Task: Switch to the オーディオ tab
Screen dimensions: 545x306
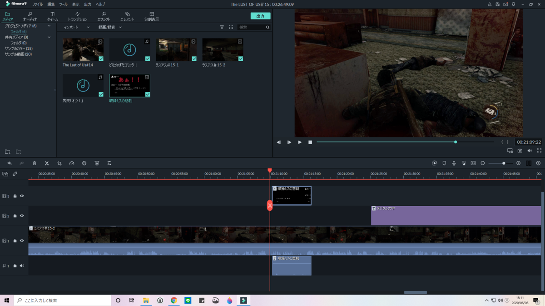Action: 30,17
